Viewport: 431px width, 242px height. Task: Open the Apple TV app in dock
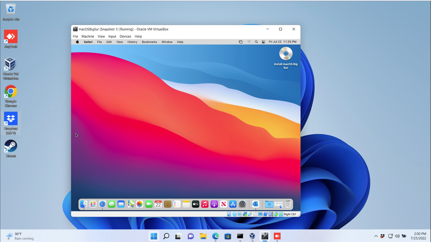(195, 204)
